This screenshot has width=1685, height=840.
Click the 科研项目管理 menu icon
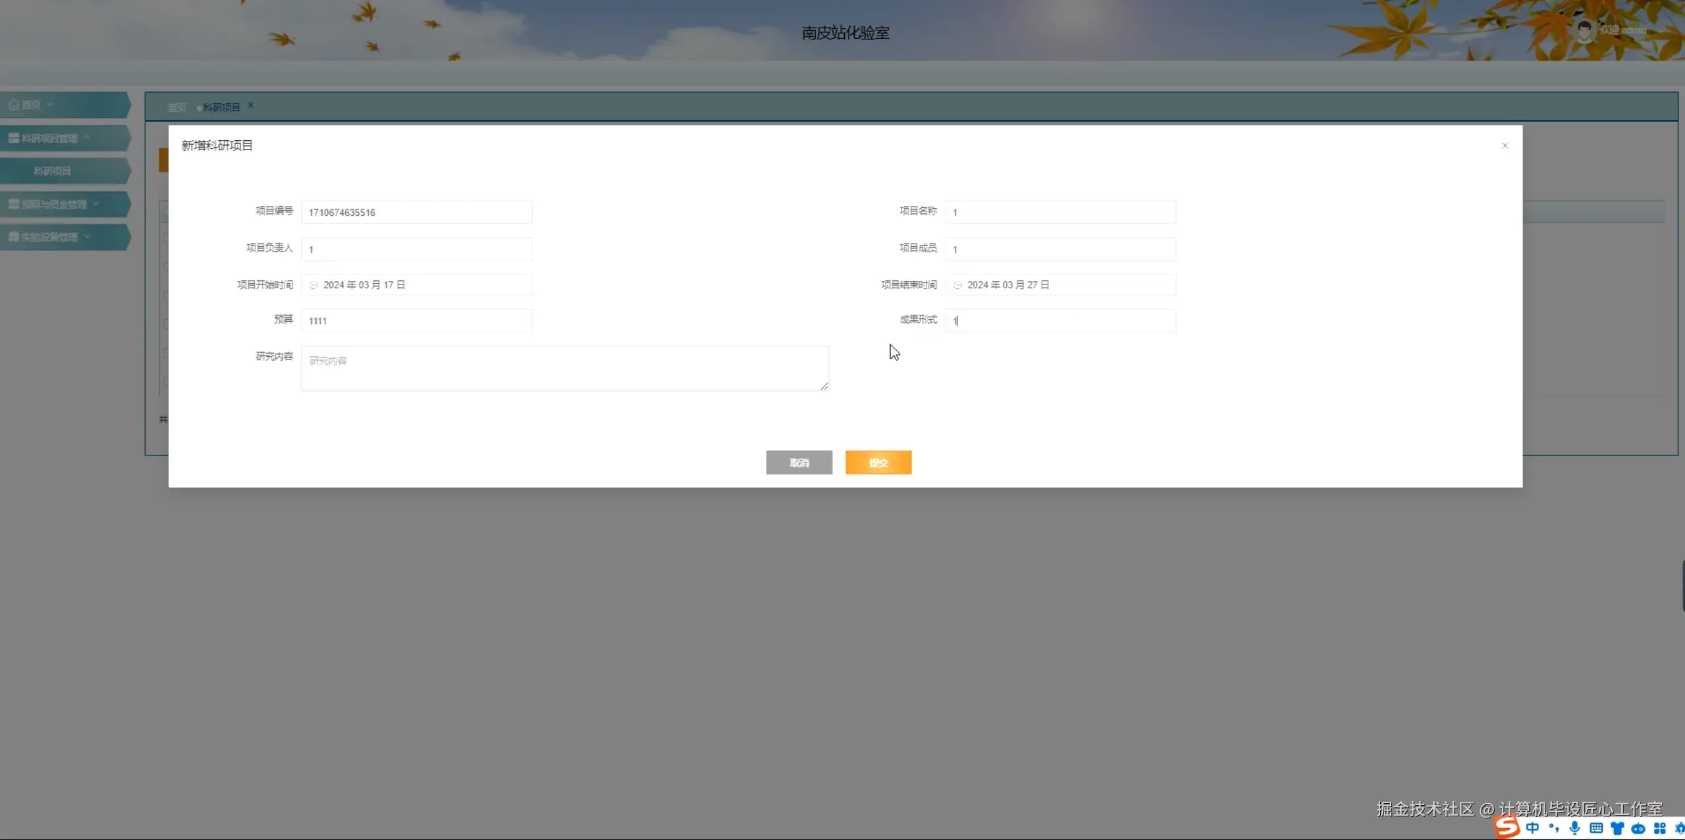pos(13,138)
